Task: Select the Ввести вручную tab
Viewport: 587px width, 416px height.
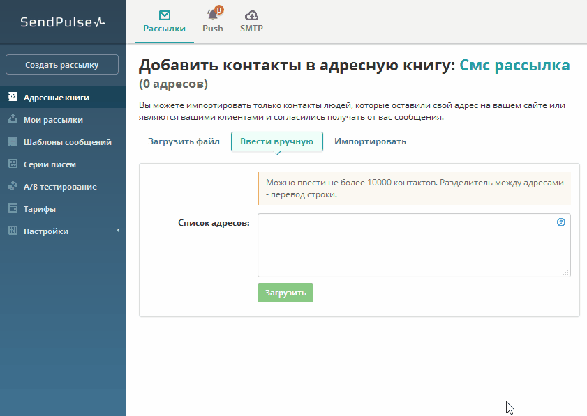Action: pyautogui.click(x=276, y=141)
